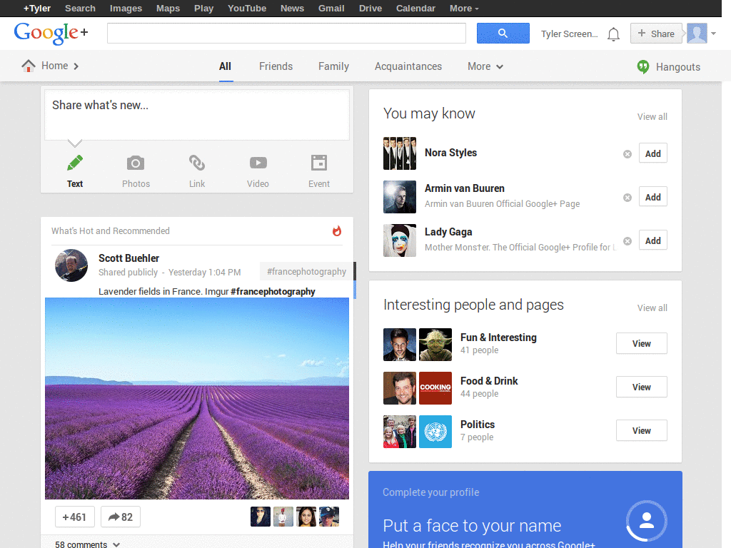
Task: Open the notifications bell
Action: point(613,34)
